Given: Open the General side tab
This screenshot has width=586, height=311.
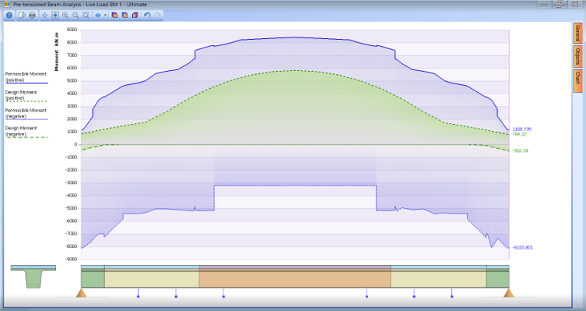Looking at the screenshot, I should pos(577,33).
